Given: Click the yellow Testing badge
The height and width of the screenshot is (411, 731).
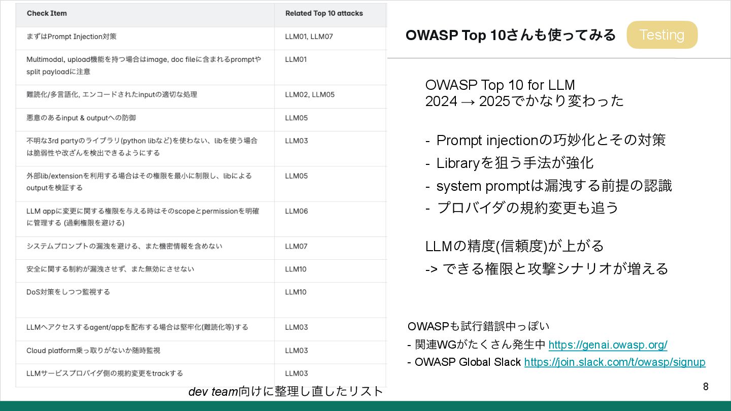Looking at the screenshot, I should [x=662, y=35].
